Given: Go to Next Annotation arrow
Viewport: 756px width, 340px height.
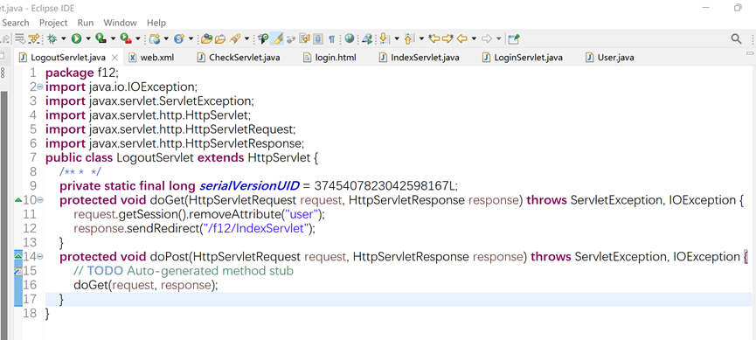Looking at the screenshot, I should (384, 38).
